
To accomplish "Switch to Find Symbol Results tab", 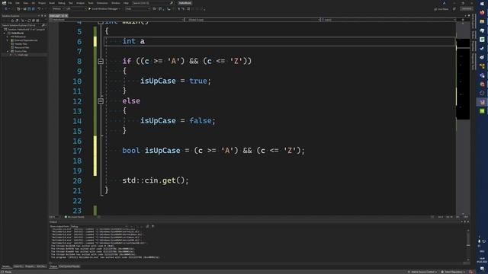I will [69, 266].
